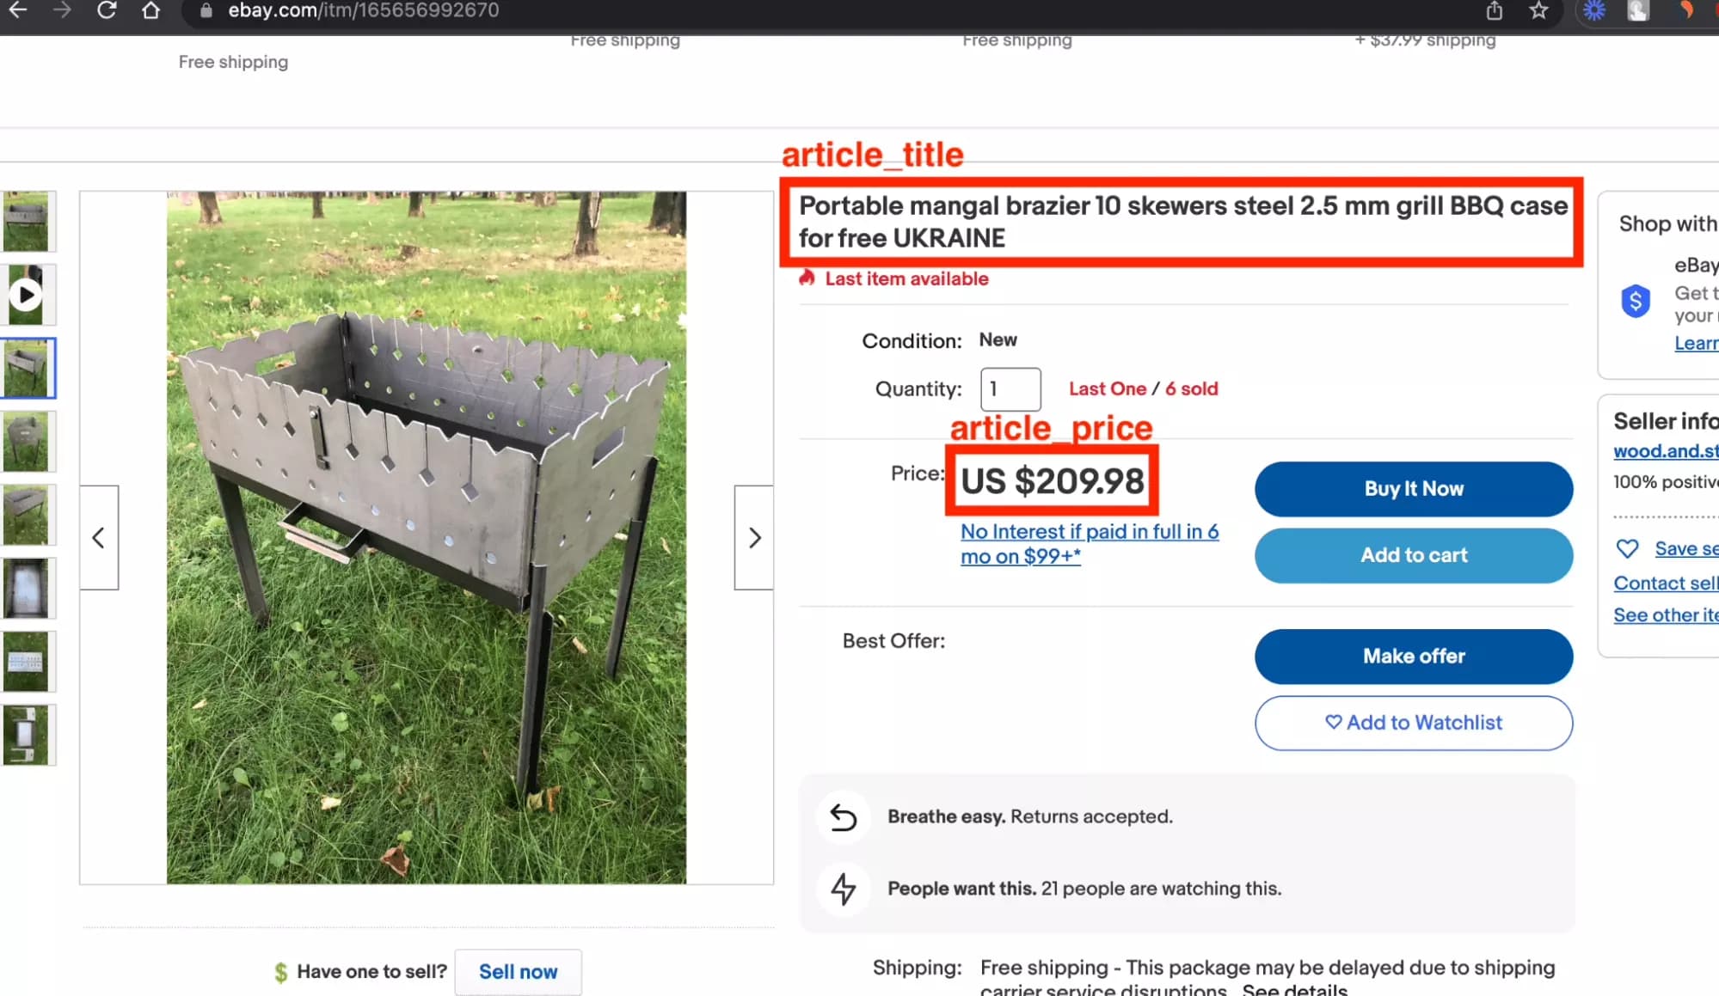Open the browser home page icon
The image size is (1719, 996).
pyautogui.click(x=150, y=11)
